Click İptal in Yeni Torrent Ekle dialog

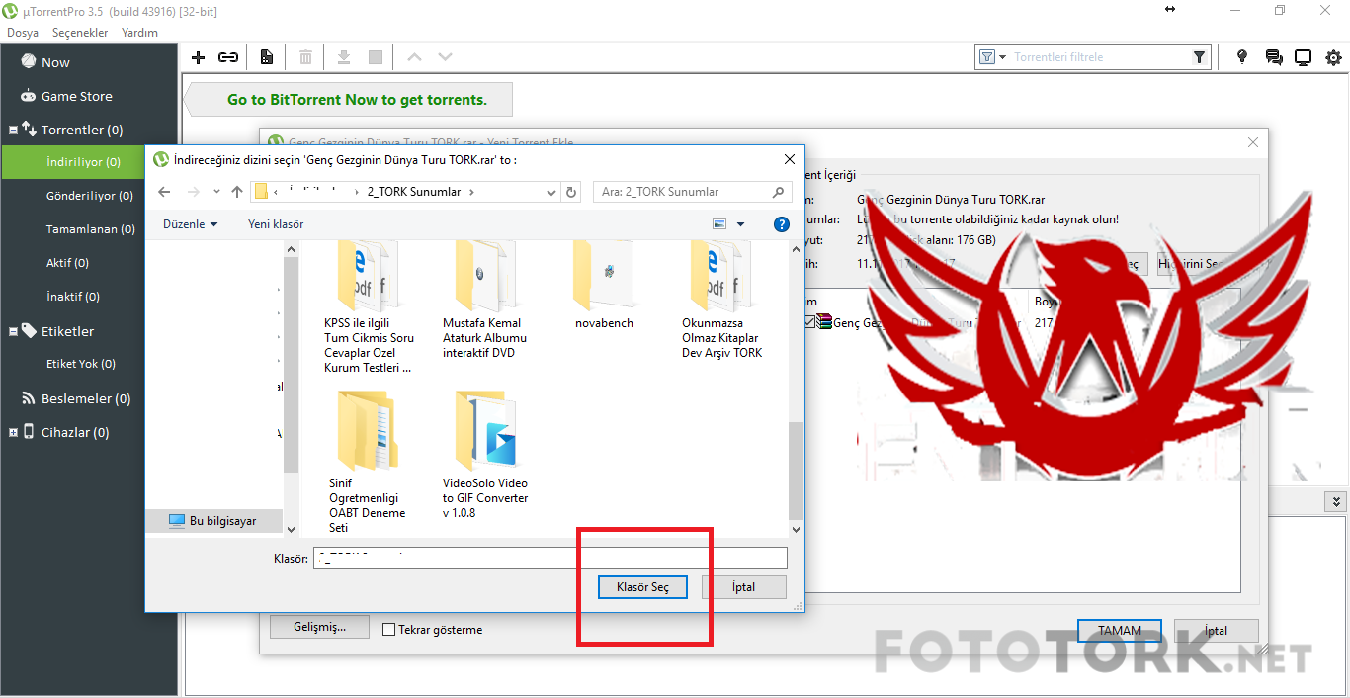(1216, 631)
